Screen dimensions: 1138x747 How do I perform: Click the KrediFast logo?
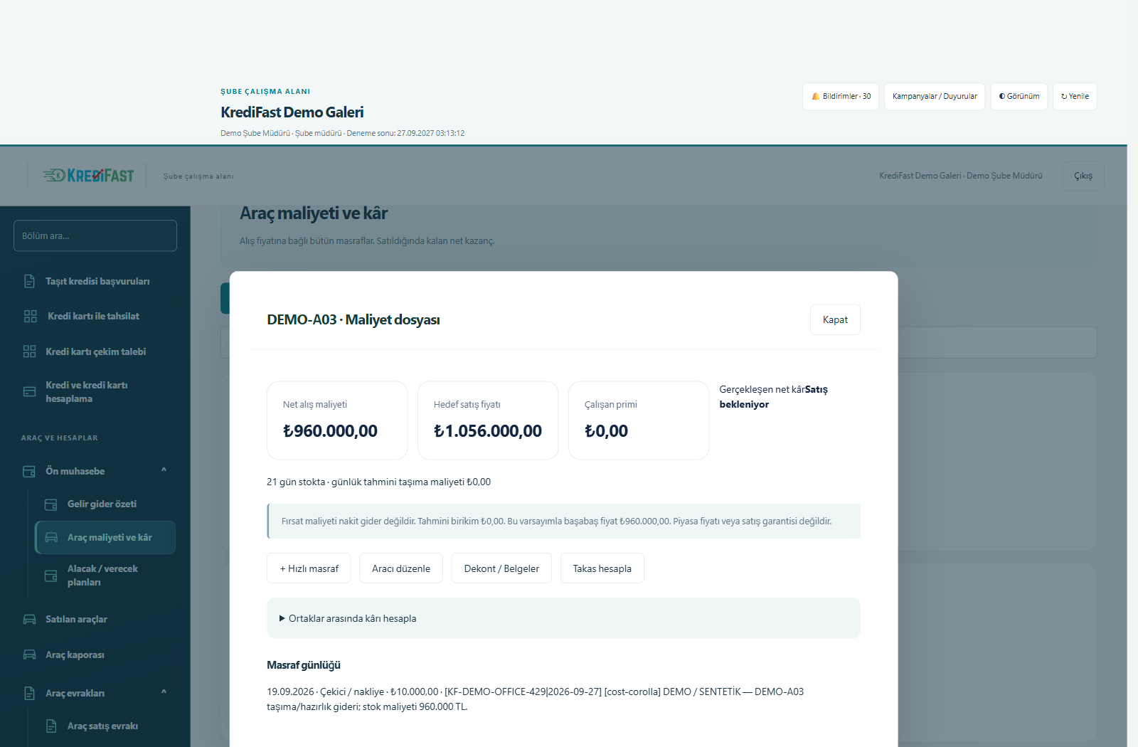click(88, 176)
